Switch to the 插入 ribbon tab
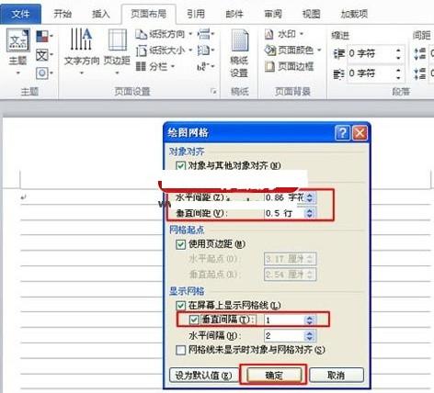434x393 pixels. pyautogui.click(x=101, y=14)
